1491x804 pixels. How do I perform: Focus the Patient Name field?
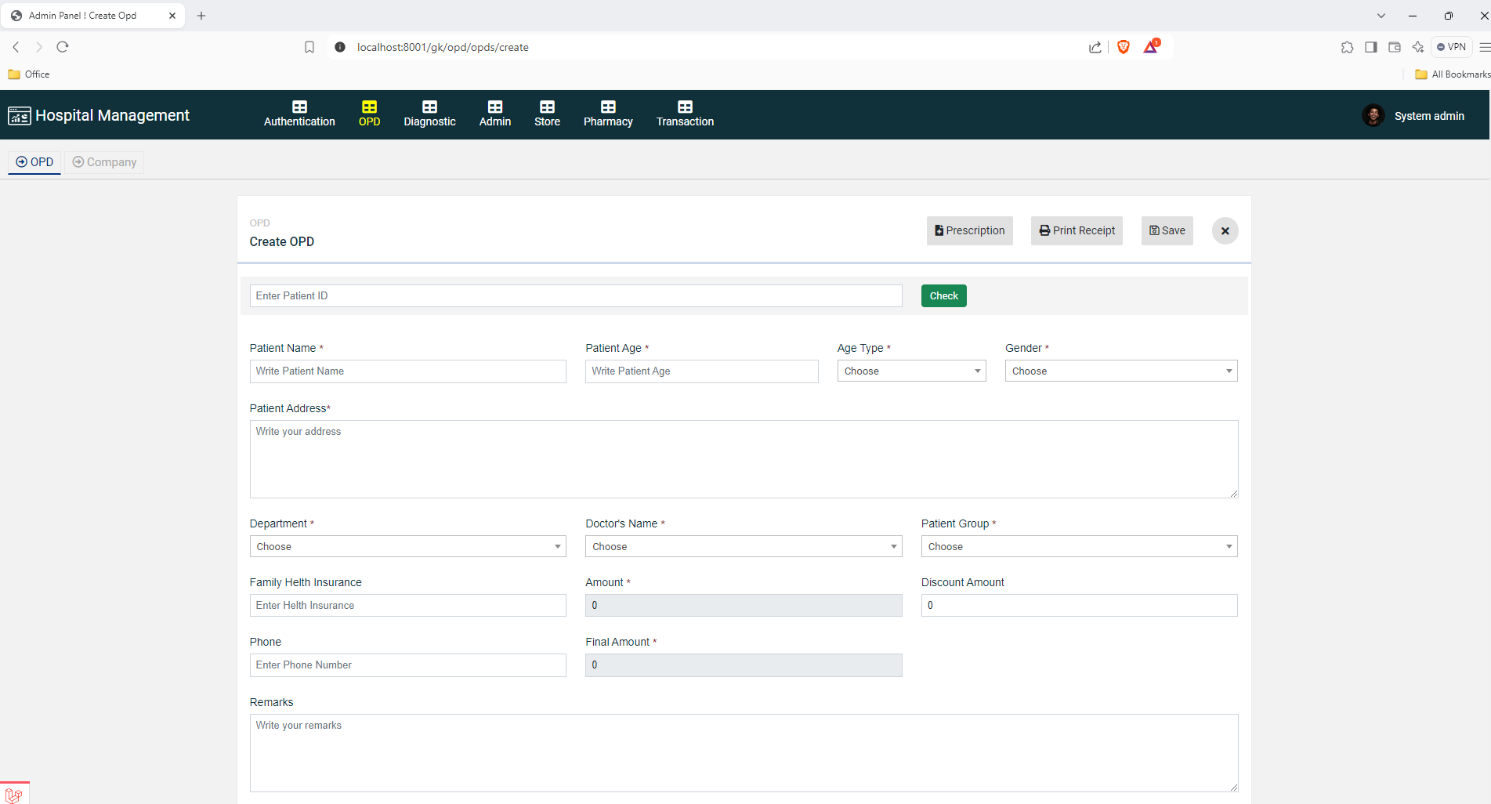(x=407, y=371)
